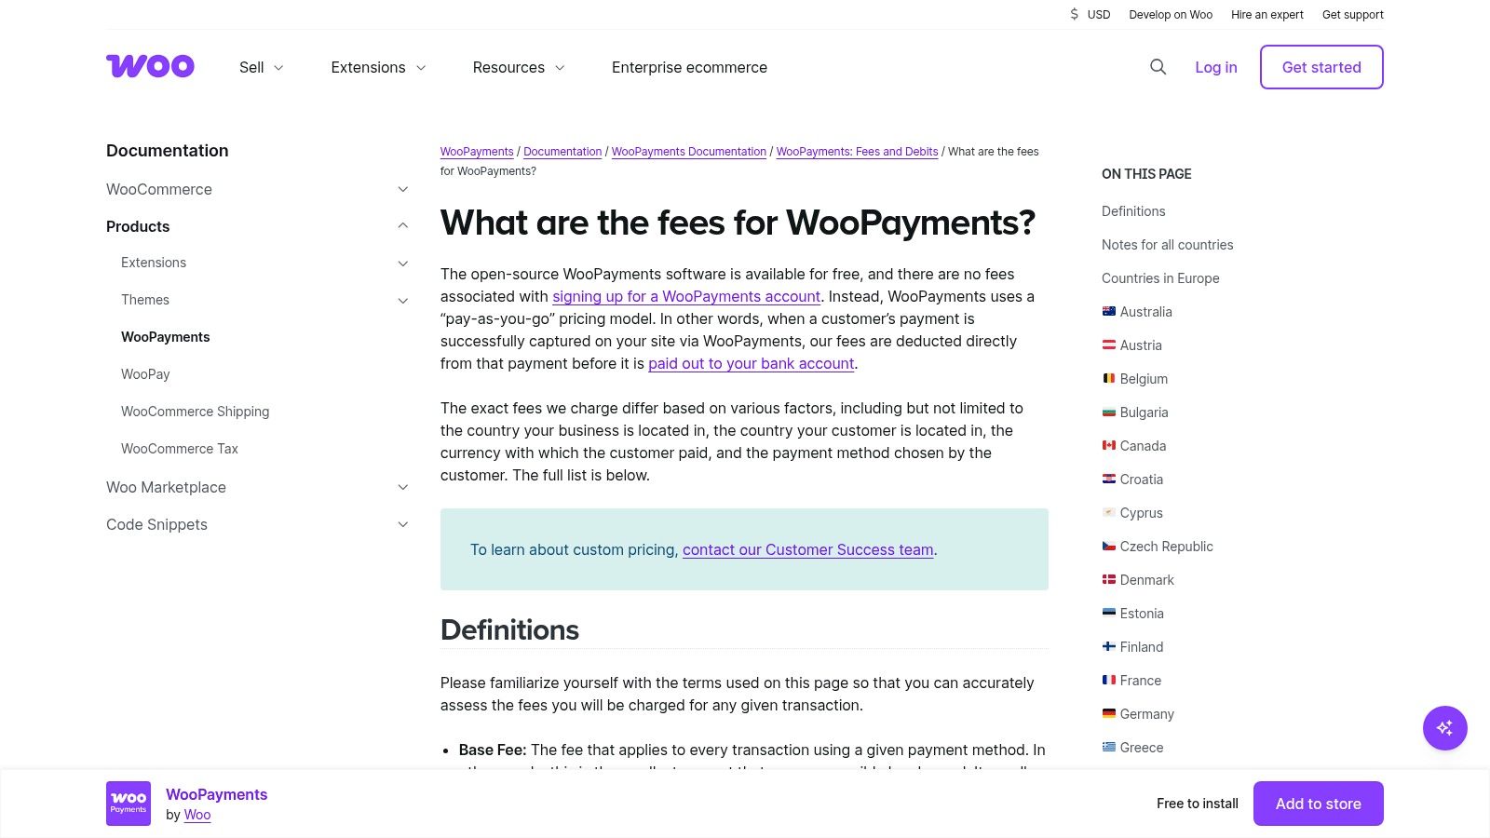Click the Czech Republic flag icon
Image resolution: width=1490 pixels, height=838 pixels.
point(1108,547)
